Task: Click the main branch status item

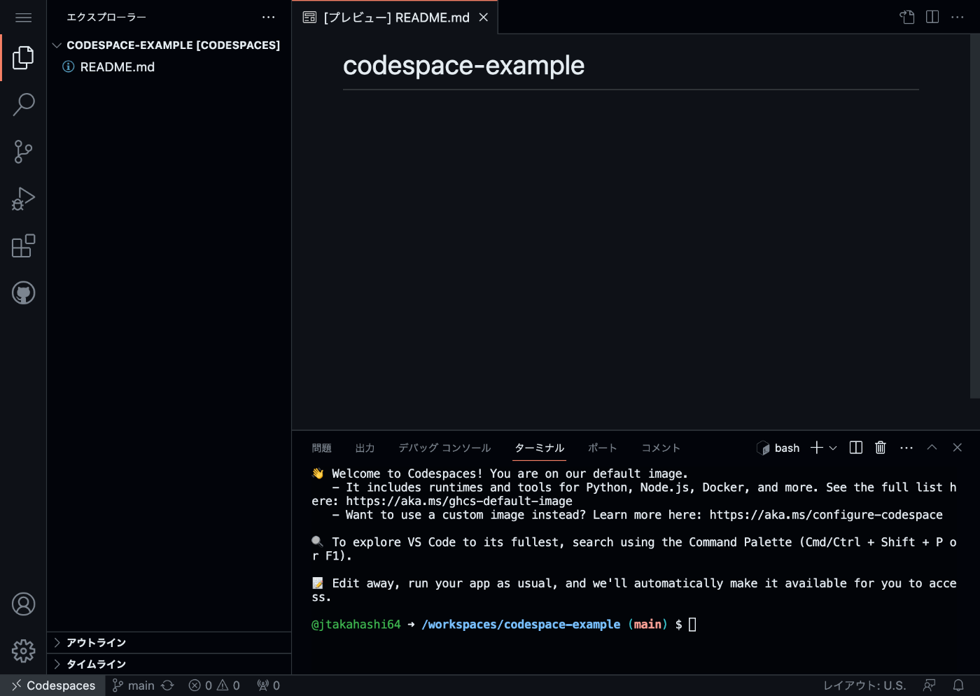Action: [x=133, y=686]
